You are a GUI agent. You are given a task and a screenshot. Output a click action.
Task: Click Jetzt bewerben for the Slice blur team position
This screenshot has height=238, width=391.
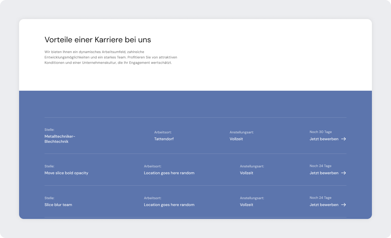tap(324, 205)
